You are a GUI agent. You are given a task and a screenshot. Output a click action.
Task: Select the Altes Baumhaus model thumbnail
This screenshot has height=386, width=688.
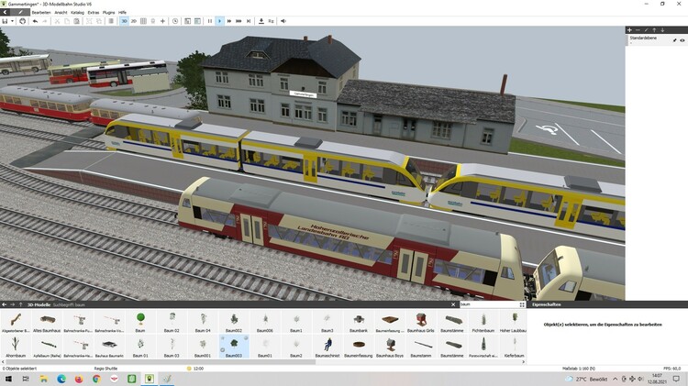(x=47, y=322)
